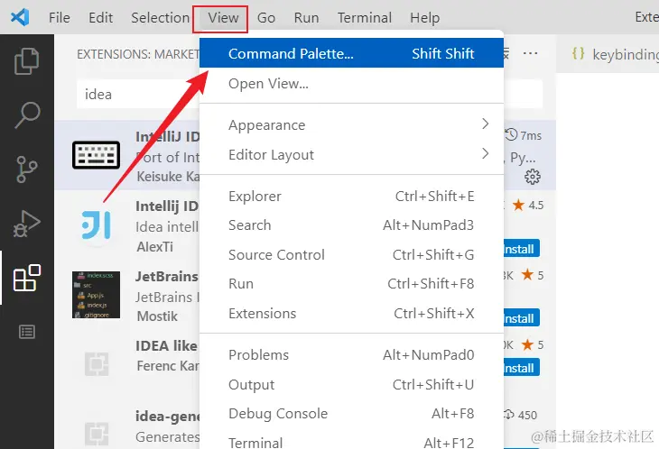Open the Edit menu
Viewport: 659px width, 449px height.
pyautogui.click(x=100, y=18)
